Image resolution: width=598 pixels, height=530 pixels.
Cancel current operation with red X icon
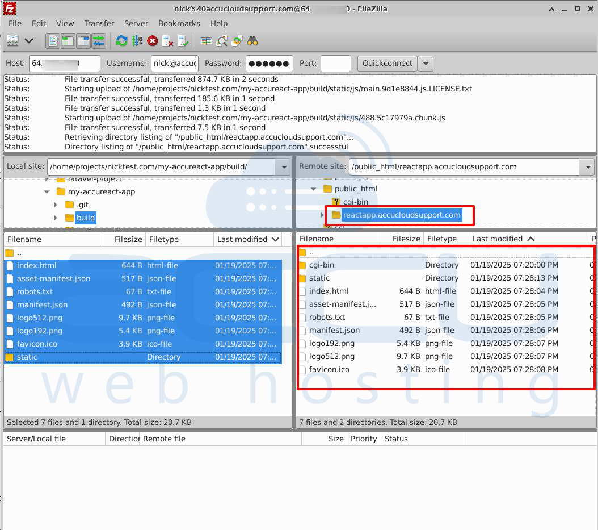tap(152, 41)
